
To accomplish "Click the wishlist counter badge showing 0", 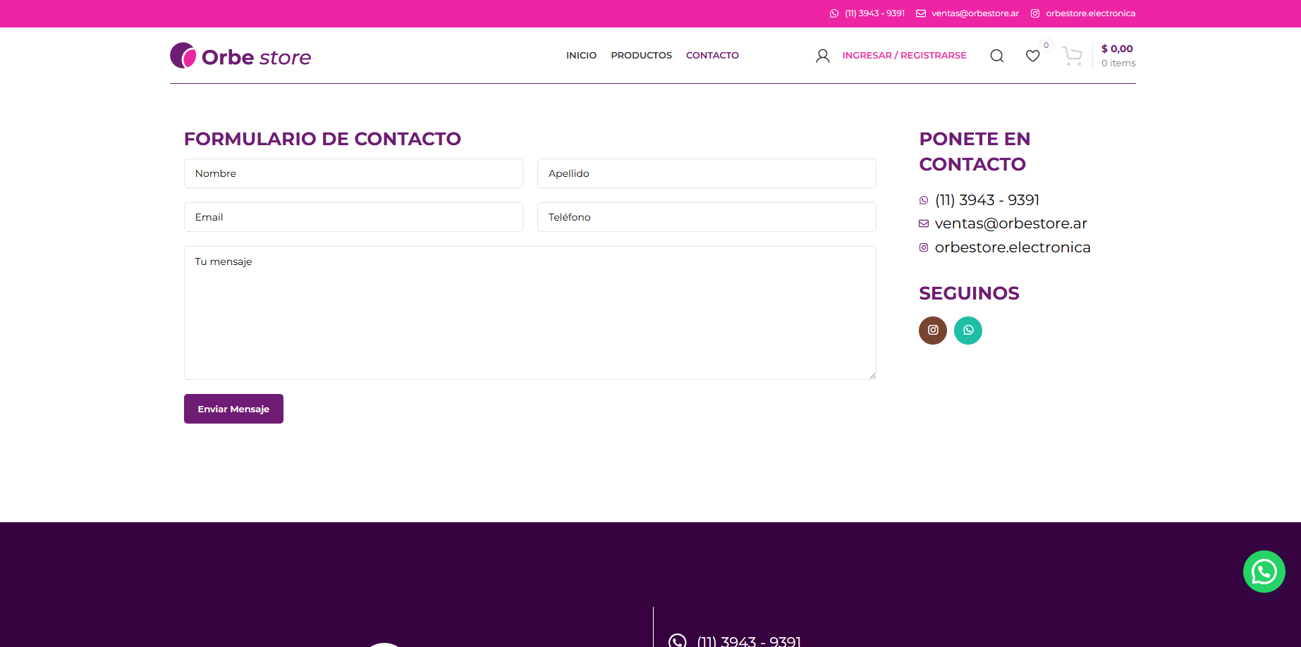I will point(1046,45).
